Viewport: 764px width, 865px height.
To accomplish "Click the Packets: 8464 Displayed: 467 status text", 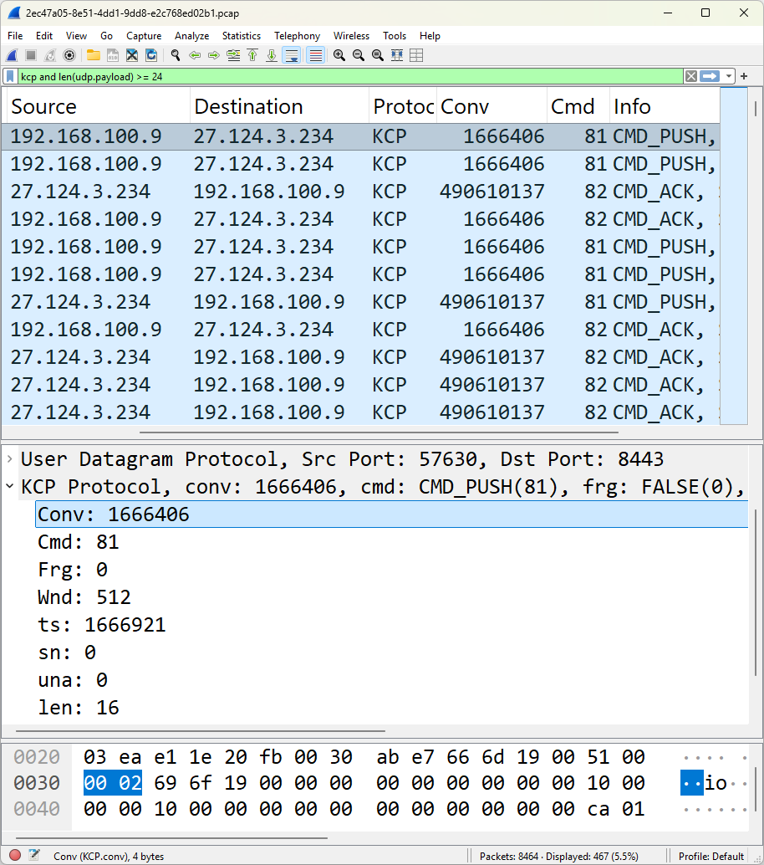I will [559, 856].
